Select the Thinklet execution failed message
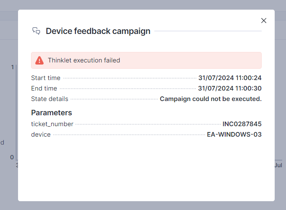 [x=84, y=60]
